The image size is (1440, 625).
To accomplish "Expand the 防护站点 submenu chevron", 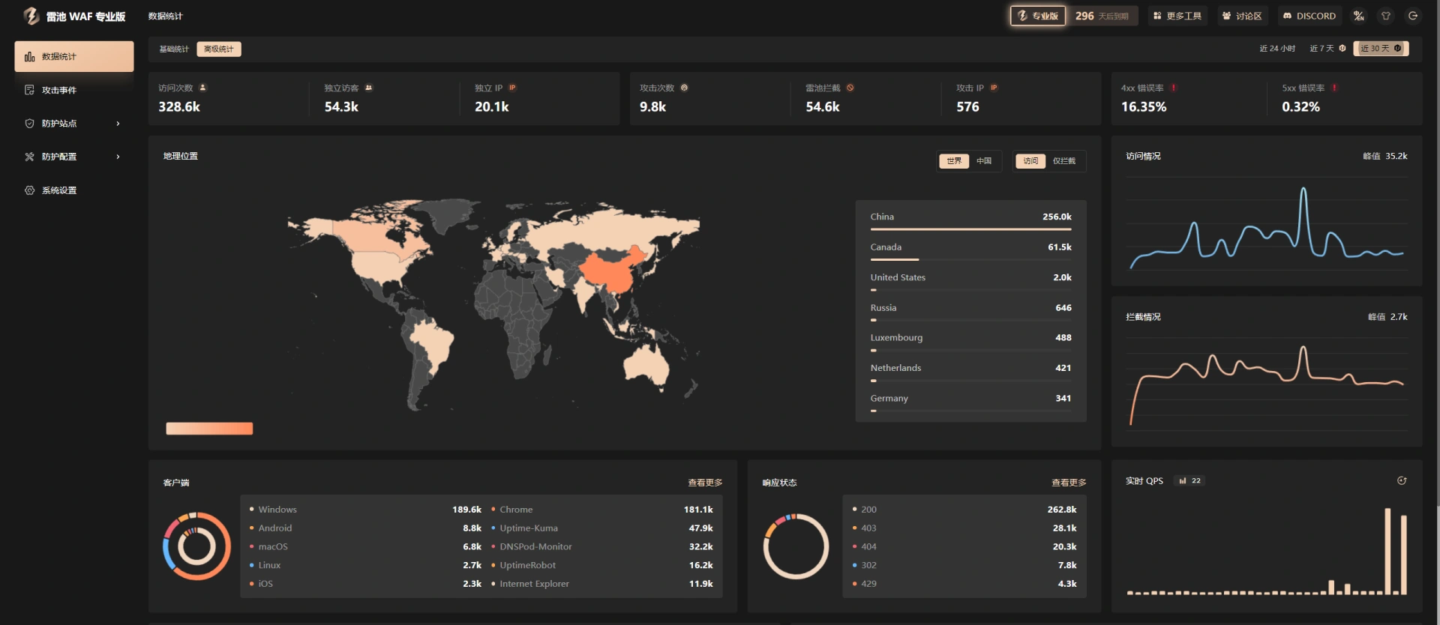I will click(x=118, y=124).
